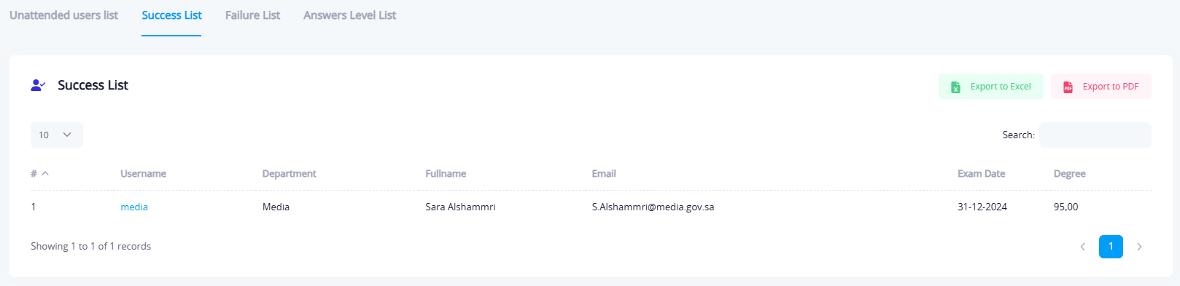
Task: Select the Answers Level List tab
Action: pyautogui.click(x=349, y=15)
